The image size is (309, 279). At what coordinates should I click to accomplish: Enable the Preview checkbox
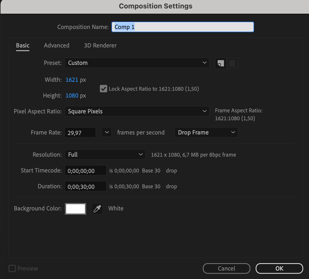point(12,268)
